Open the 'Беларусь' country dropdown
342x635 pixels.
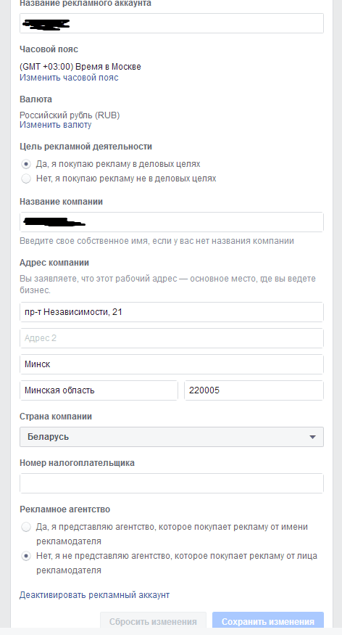[172, 437]
